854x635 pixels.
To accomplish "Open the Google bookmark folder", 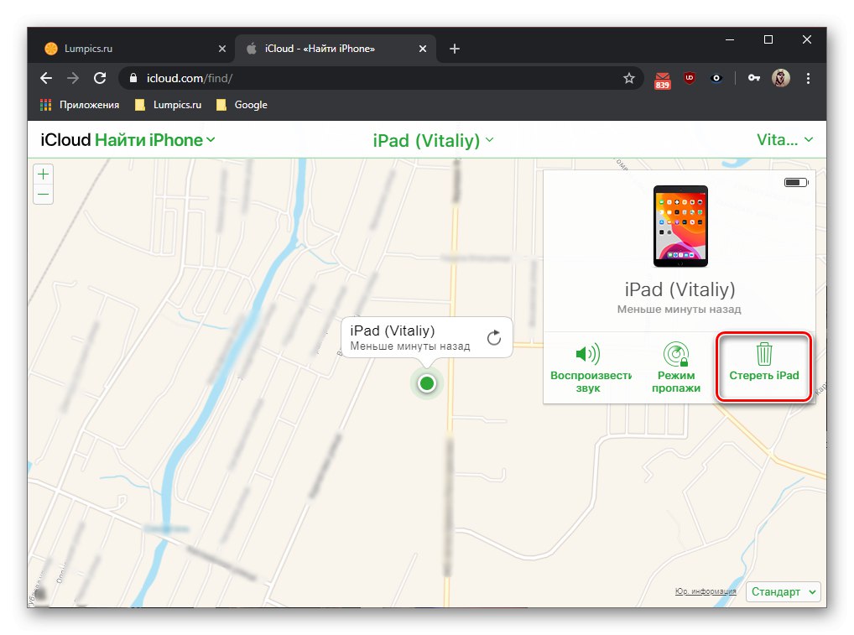I will pos(242,105).
